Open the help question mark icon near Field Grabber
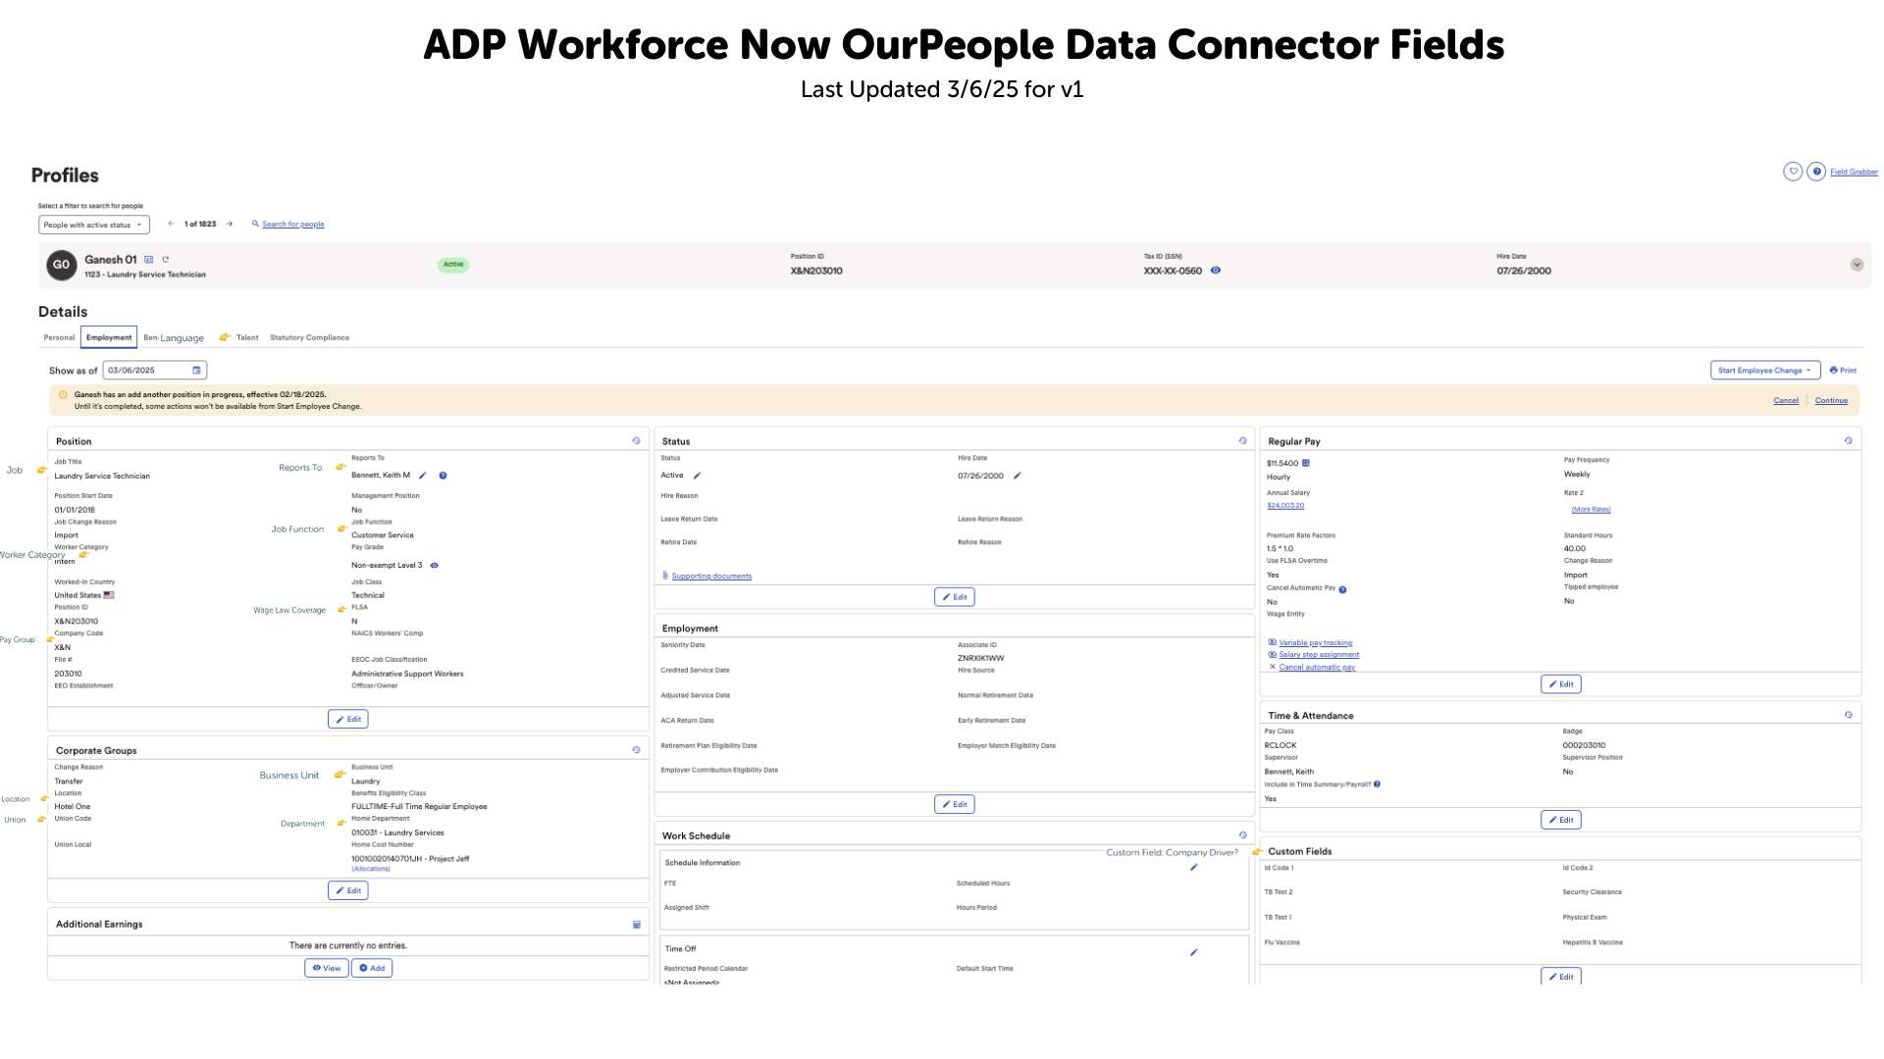Viewport: 1884px width, 1059px height. tap(1816, 172)
